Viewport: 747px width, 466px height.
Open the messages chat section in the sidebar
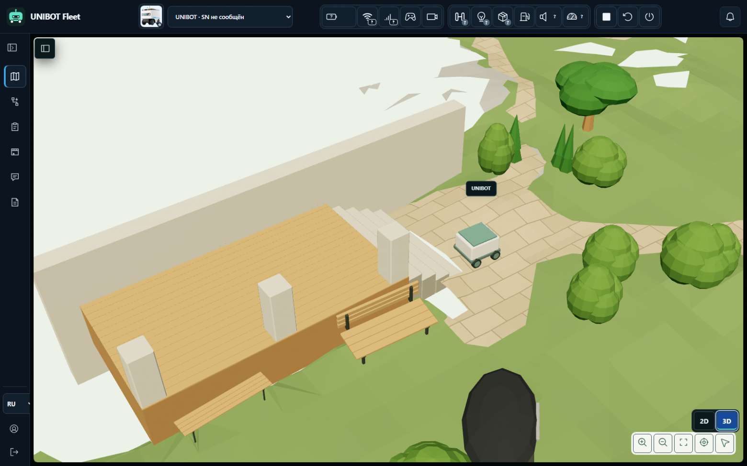pyautogui.click(x=15, y=177)
